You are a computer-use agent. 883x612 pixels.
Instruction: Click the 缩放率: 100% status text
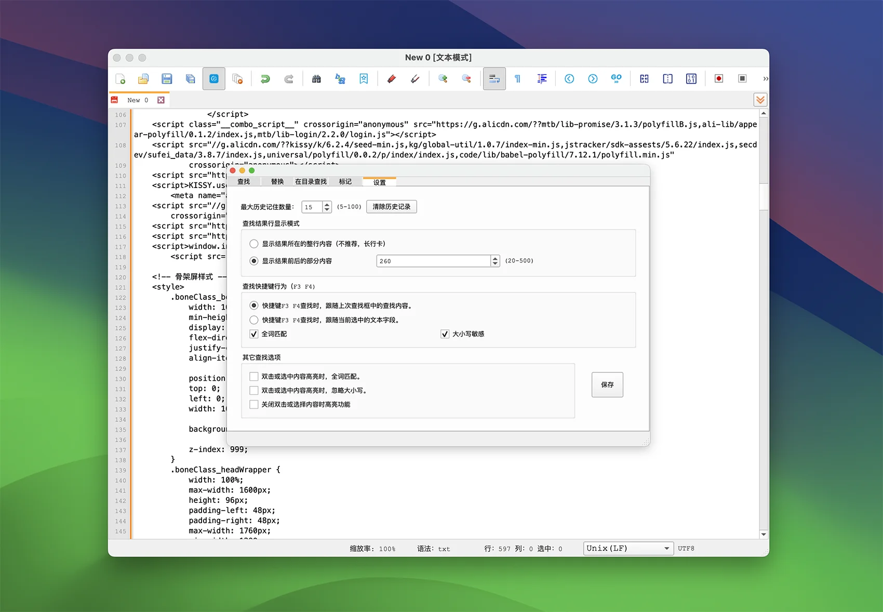click(x=372, y=549)
